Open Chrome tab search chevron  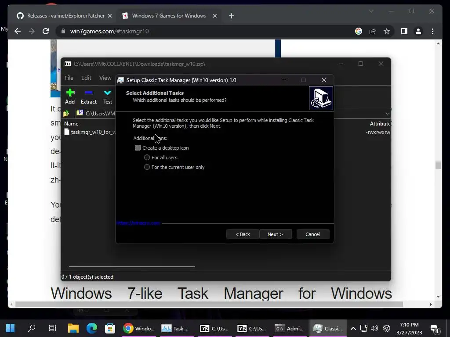tap(371, 11)
